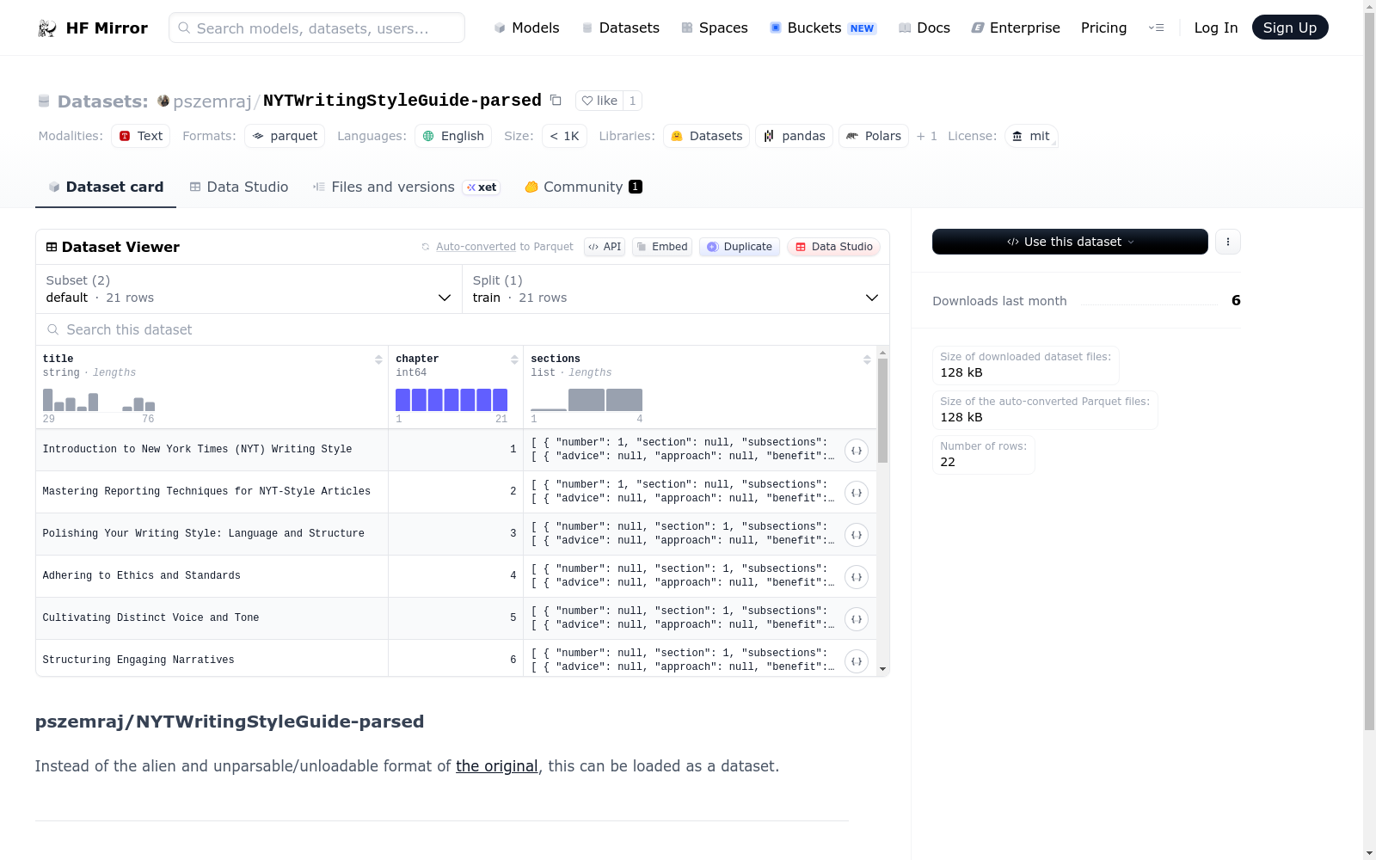1376x860 pixels.
Task: Open JSON viewer for chapter 4 row
Action: [857, 577]
